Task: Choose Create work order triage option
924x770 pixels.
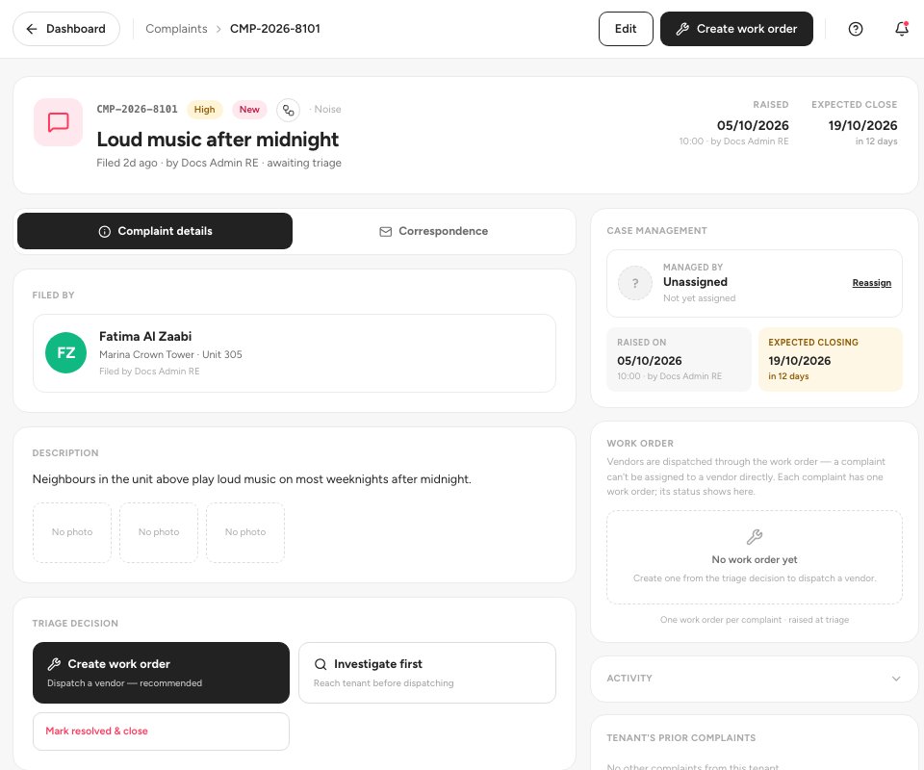Action: pyautogui.click(x=161, y=673)
